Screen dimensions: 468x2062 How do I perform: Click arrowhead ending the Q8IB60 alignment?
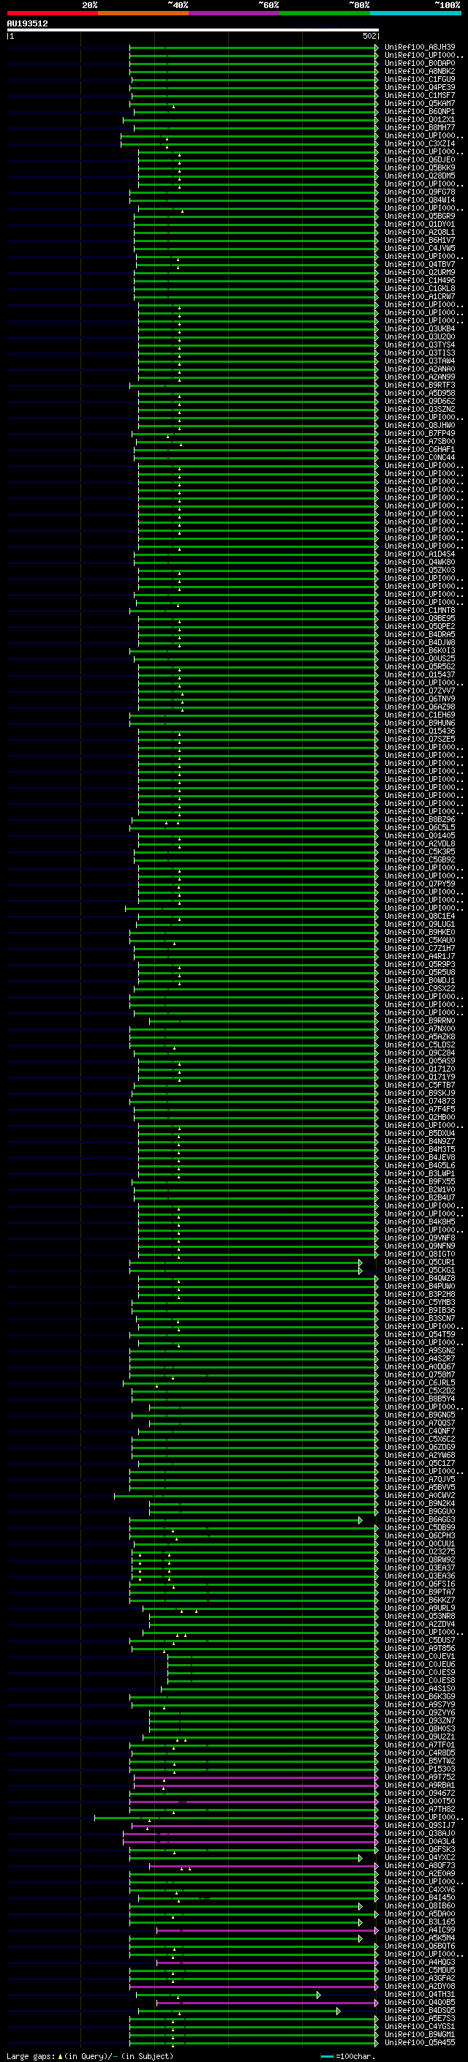(x=361, y=1906)
